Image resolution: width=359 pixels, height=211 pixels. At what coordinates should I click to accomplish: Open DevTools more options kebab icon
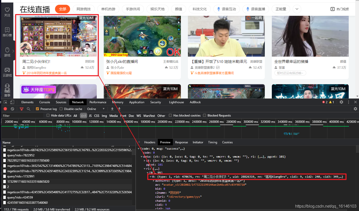pos(348,102)
